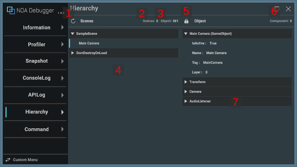The height and width of the screenshot is (167, 297).
Task: Open the Information menu
Action: pyautogui.click(x=35, y=27)
